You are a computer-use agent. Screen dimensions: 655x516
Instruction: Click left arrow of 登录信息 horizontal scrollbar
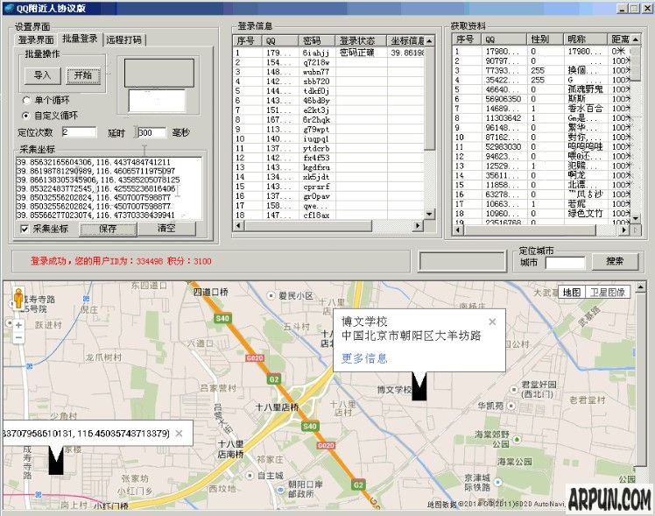click(x=238, y=226)
